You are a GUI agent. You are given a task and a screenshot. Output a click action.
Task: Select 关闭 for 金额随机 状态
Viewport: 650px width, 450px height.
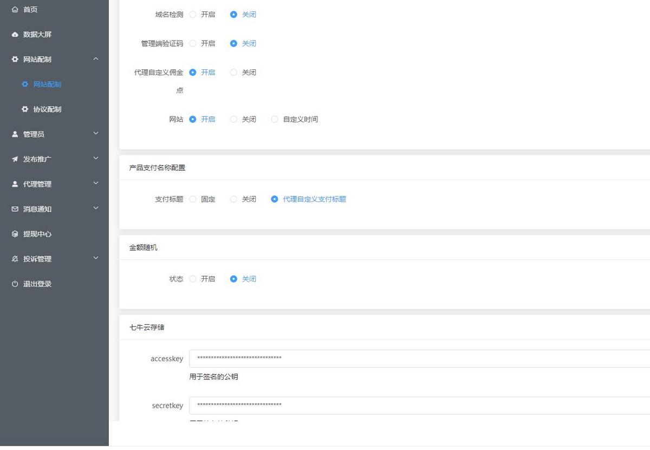pos(233,279)
